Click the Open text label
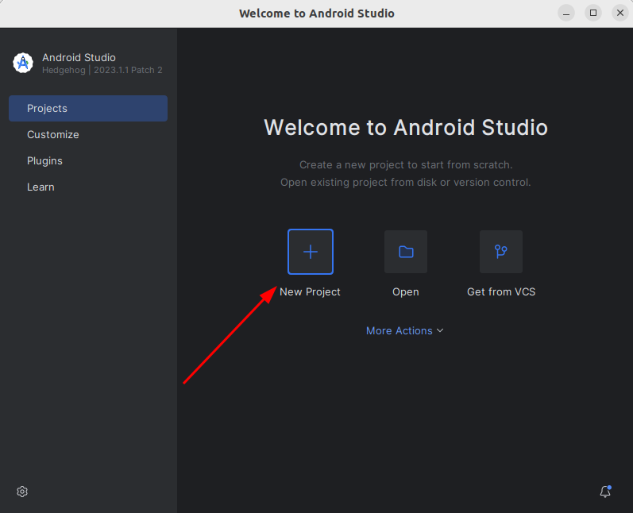633x513 pixels. [x=406, y=291]
